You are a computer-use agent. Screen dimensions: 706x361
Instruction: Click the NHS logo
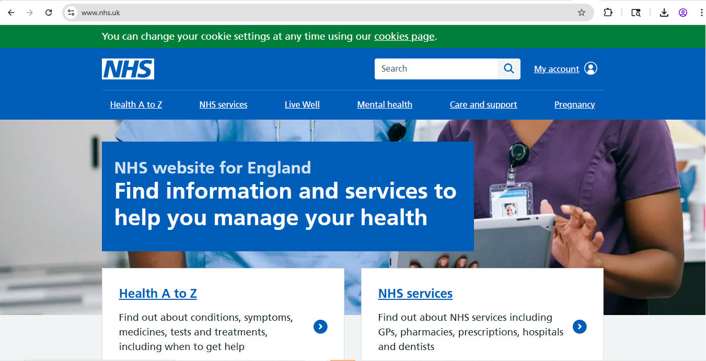[128, 68]
